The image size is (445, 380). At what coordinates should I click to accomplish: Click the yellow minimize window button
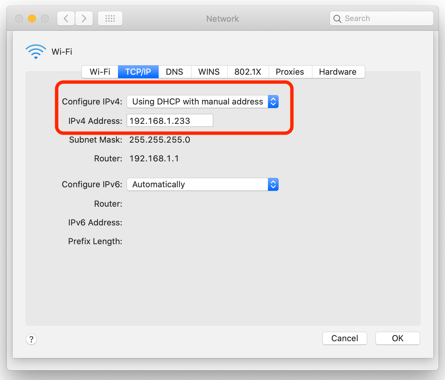point(32,18)
